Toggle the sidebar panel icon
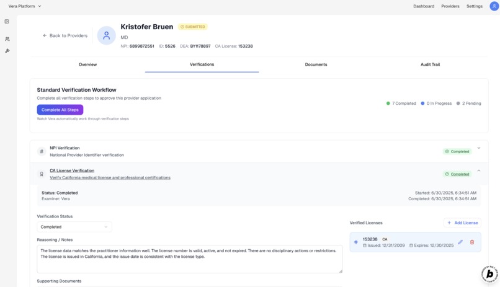500x287 pixels. (x=7, y=21)
